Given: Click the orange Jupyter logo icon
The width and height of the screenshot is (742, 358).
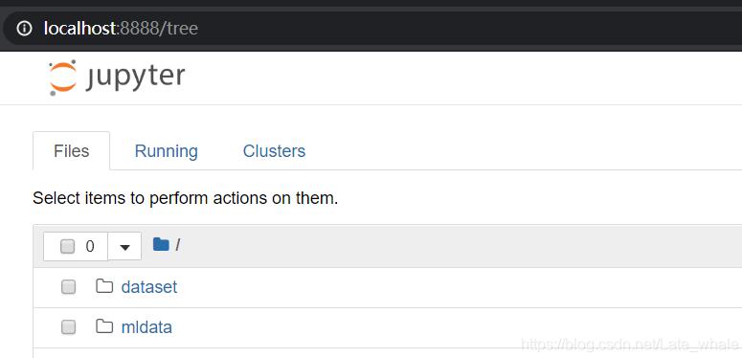Looking at the screenshot, I should click(62, 78).
